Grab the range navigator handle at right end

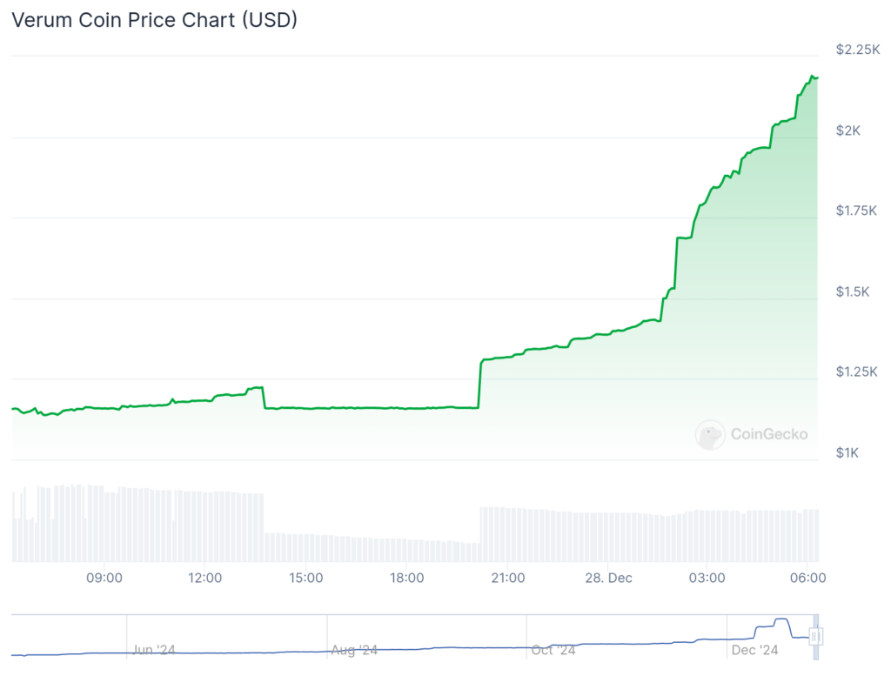click(816, 636)
